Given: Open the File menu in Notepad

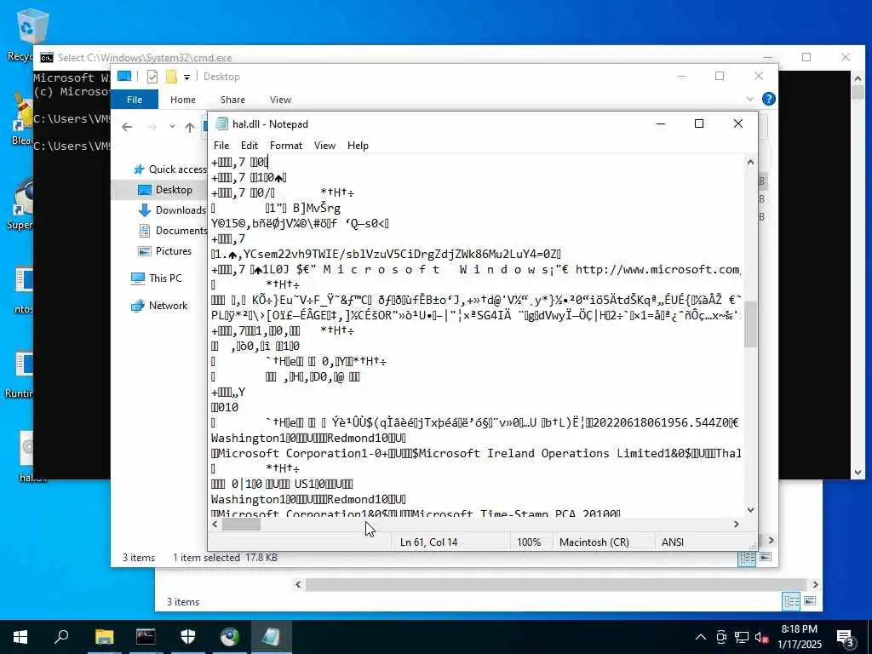Looking at the screenshot, I should tap(221, 146).
